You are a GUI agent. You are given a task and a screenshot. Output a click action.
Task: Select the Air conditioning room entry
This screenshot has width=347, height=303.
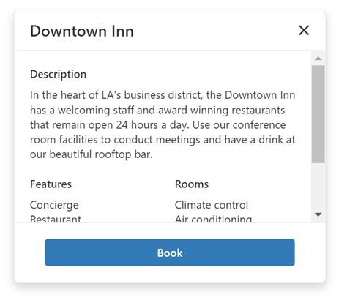point(213,219)
